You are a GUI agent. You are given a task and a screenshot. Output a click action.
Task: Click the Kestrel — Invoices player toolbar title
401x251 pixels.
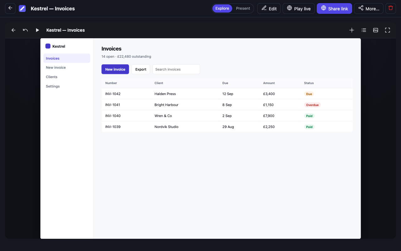click(65, 30)
